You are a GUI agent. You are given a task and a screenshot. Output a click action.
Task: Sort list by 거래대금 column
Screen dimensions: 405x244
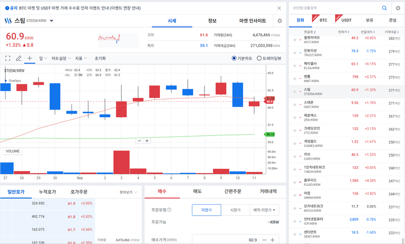click(392, 32)
